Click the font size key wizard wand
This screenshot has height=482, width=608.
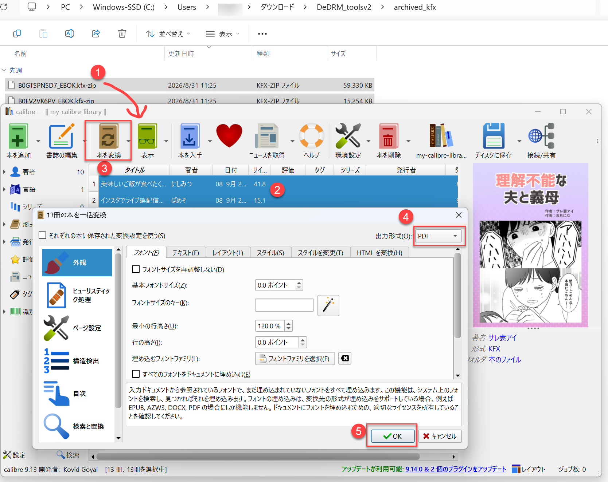coord(328,305)
